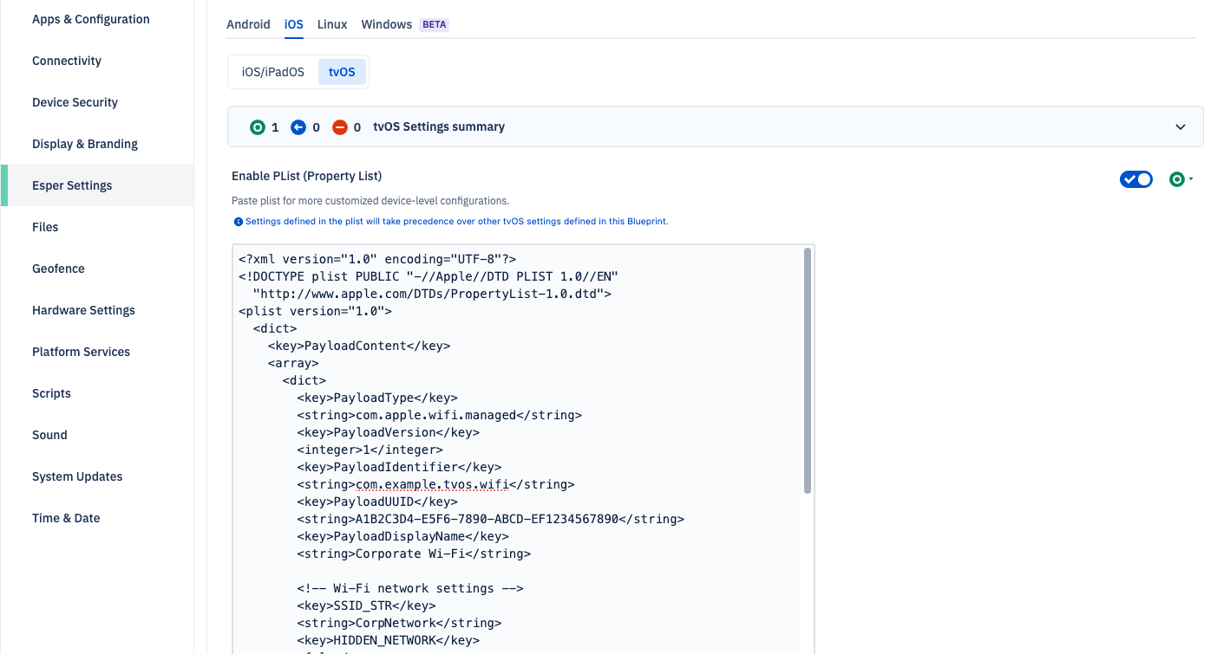Click inside the plist XML text area
The image size is (1230, 654).
click(x=523, y=449)
